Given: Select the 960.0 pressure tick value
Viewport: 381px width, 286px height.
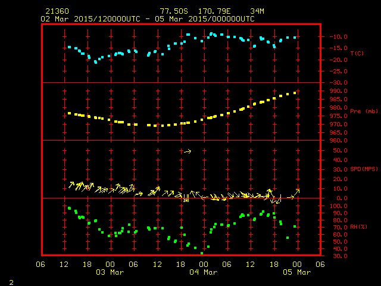Looking at the screenshot, I should pyautogui.click(x=339, y=141).
